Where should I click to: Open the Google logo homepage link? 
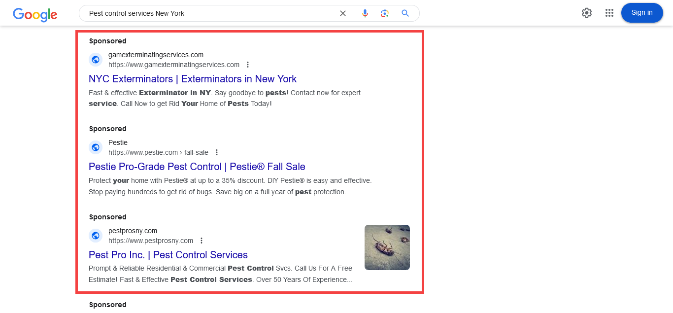[x=35, y=14]
